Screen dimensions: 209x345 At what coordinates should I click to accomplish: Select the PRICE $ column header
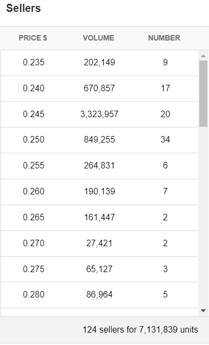pos(33,38)
